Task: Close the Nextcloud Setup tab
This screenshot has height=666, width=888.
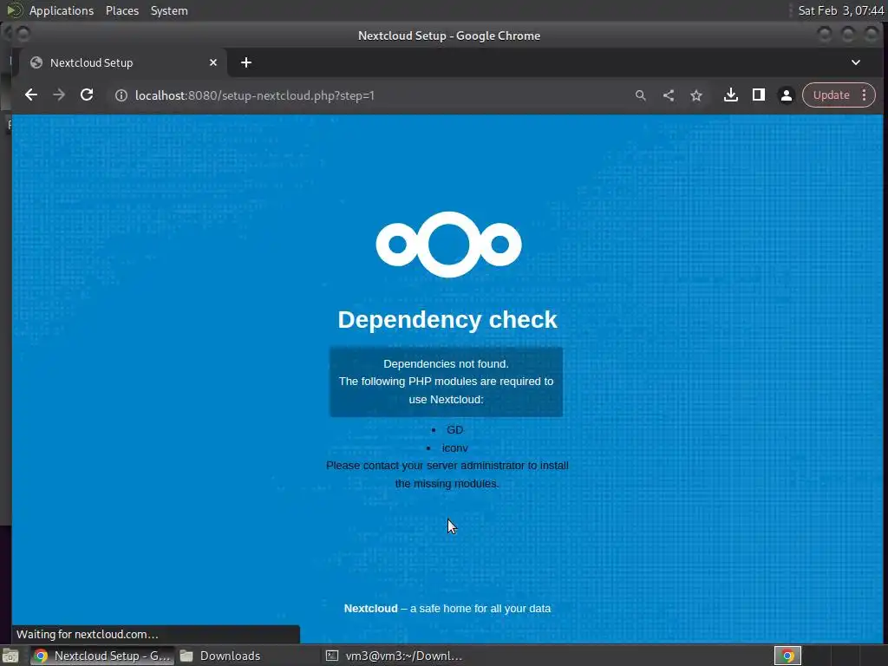Action: (x=213, y=62)
